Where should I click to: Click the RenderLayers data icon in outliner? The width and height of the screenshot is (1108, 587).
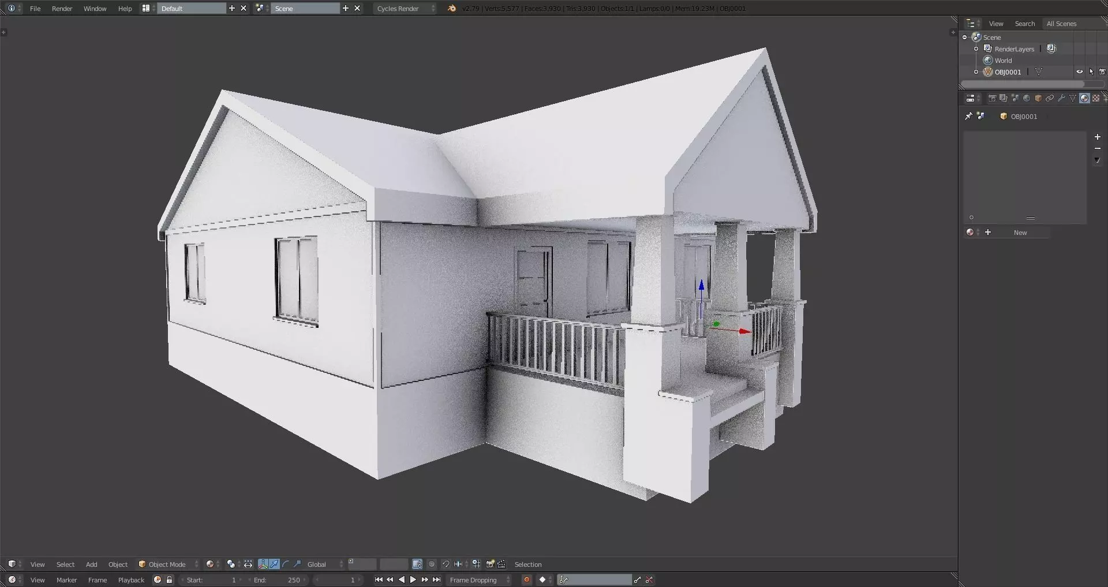1051,48
